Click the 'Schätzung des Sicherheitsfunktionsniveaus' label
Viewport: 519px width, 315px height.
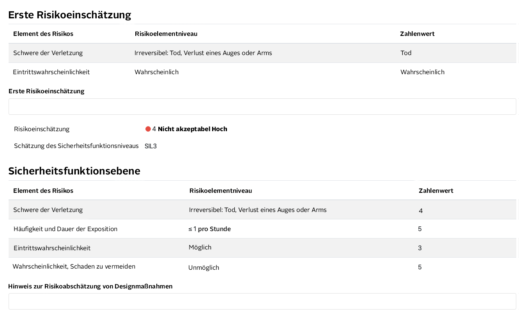click(76, 146)
